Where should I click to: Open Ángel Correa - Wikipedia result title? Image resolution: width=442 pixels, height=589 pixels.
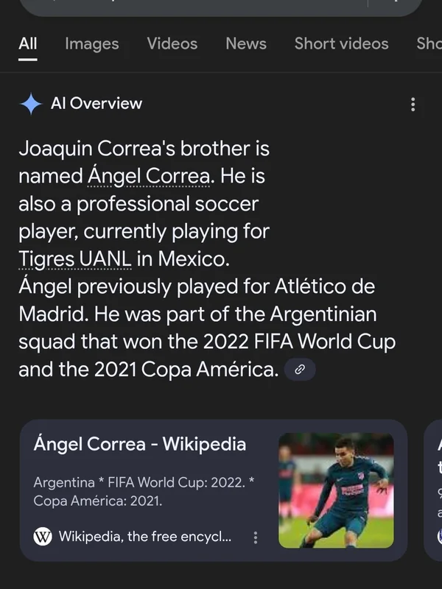(140, 445)
